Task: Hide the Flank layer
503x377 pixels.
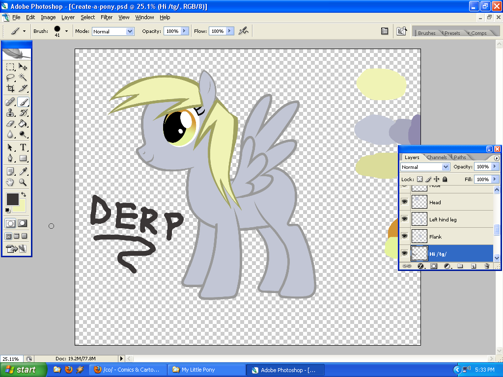Action: point(405,237)
